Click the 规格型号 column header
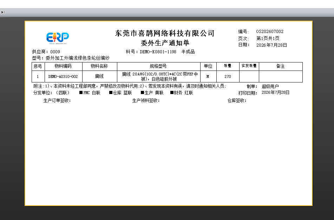The image size is (334, 220). tap(158, 66)
